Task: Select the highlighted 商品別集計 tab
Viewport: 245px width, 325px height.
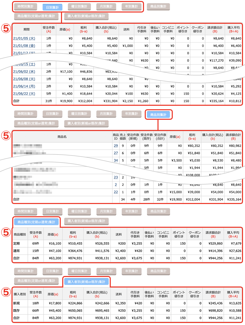Action: (158, 115)
